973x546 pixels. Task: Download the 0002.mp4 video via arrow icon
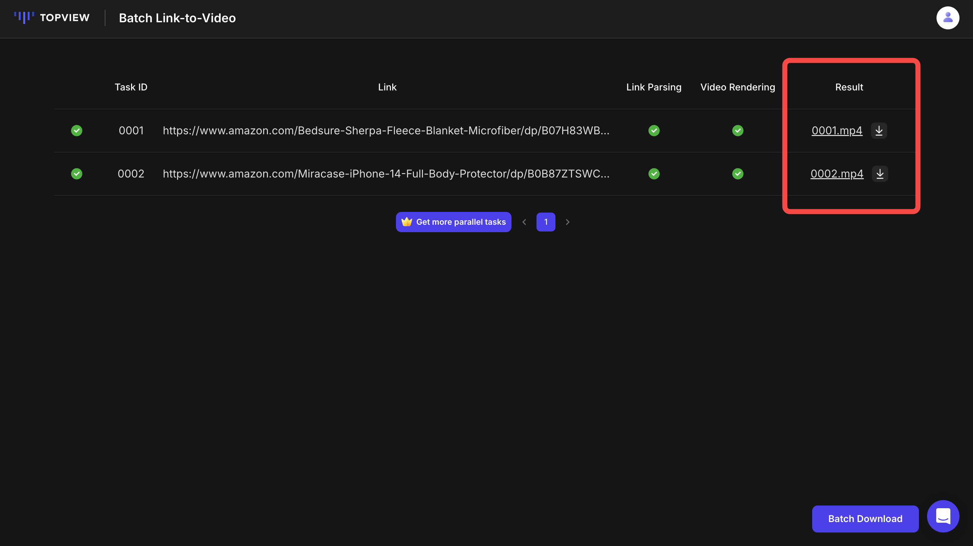click(880, 173)
